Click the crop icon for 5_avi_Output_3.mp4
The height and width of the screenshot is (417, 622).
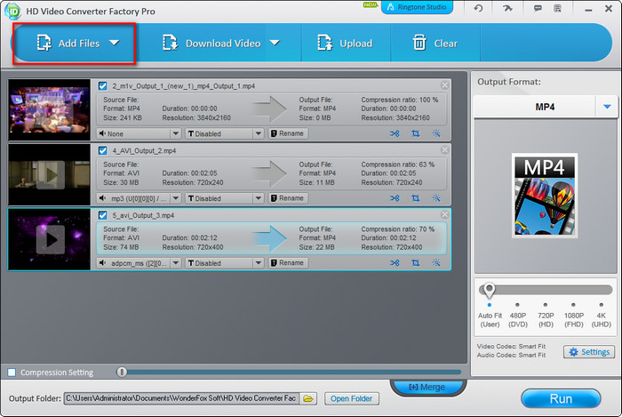415,263
